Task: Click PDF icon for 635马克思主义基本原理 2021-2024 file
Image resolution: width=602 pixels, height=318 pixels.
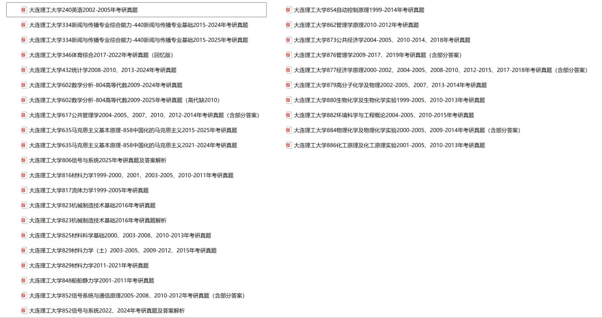Action: click(x=24, y=145)
